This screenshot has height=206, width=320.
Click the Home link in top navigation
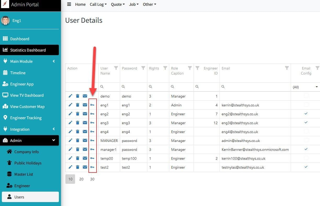tap(80, 4)
